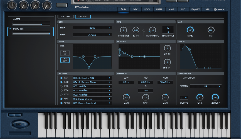Click the Master EQ LOW GAIN knob
Screen dimensions: 241x139
pyautogui.click(x=126, y=97)
